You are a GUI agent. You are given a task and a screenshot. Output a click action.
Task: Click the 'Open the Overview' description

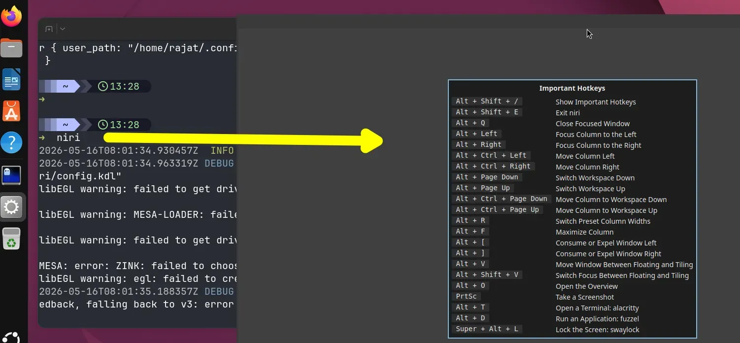[587, 286]
